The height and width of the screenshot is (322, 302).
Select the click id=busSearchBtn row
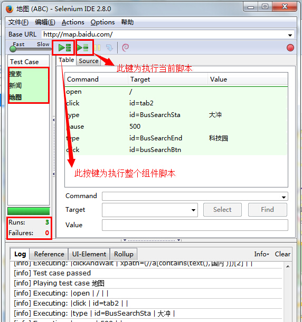tap(176, 150)
